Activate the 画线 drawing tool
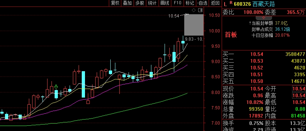This screenshot has width=306, height=131. coord(165,3)
